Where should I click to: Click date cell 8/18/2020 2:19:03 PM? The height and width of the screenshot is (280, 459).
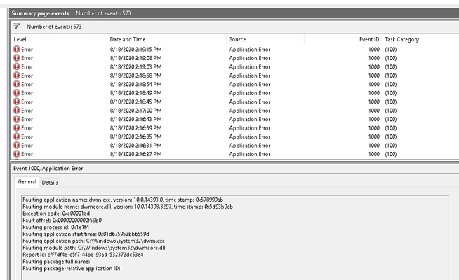click(136, 67)
